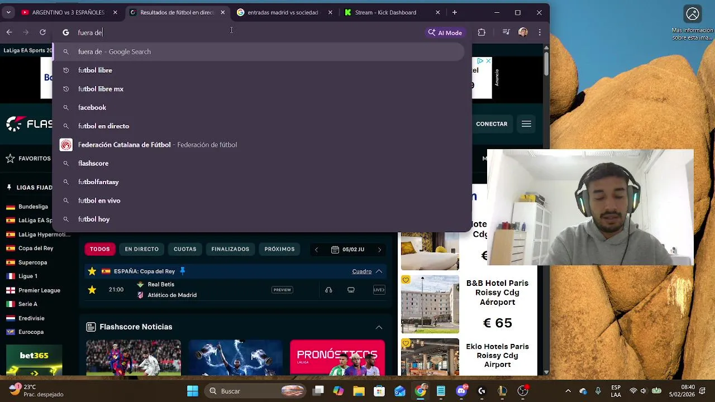Open the 05/02 JU calendar dropdown

click(x=347, y=250)
